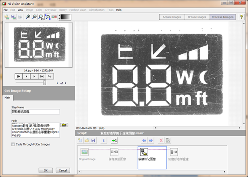Click the Open Image toolbar icon
Image resolution: width=248 pixels, height=177 pixels.
click(7, 17)
